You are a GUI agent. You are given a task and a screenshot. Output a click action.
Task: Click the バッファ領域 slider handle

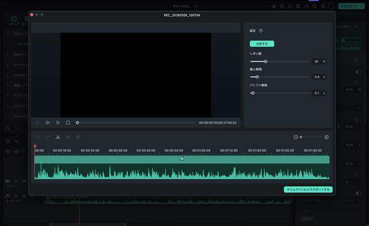click(252, 93)
